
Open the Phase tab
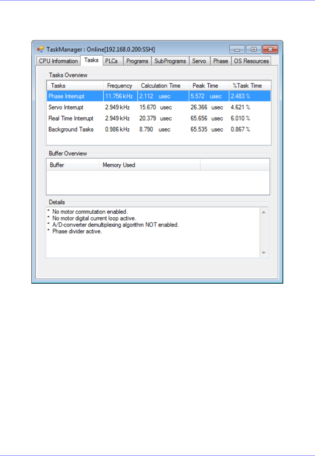coord(220,61)
